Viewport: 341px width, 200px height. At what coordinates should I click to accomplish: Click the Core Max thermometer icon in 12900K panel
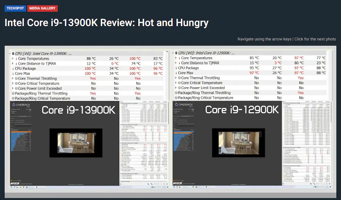pyautogui.click(x=176, y=73)
